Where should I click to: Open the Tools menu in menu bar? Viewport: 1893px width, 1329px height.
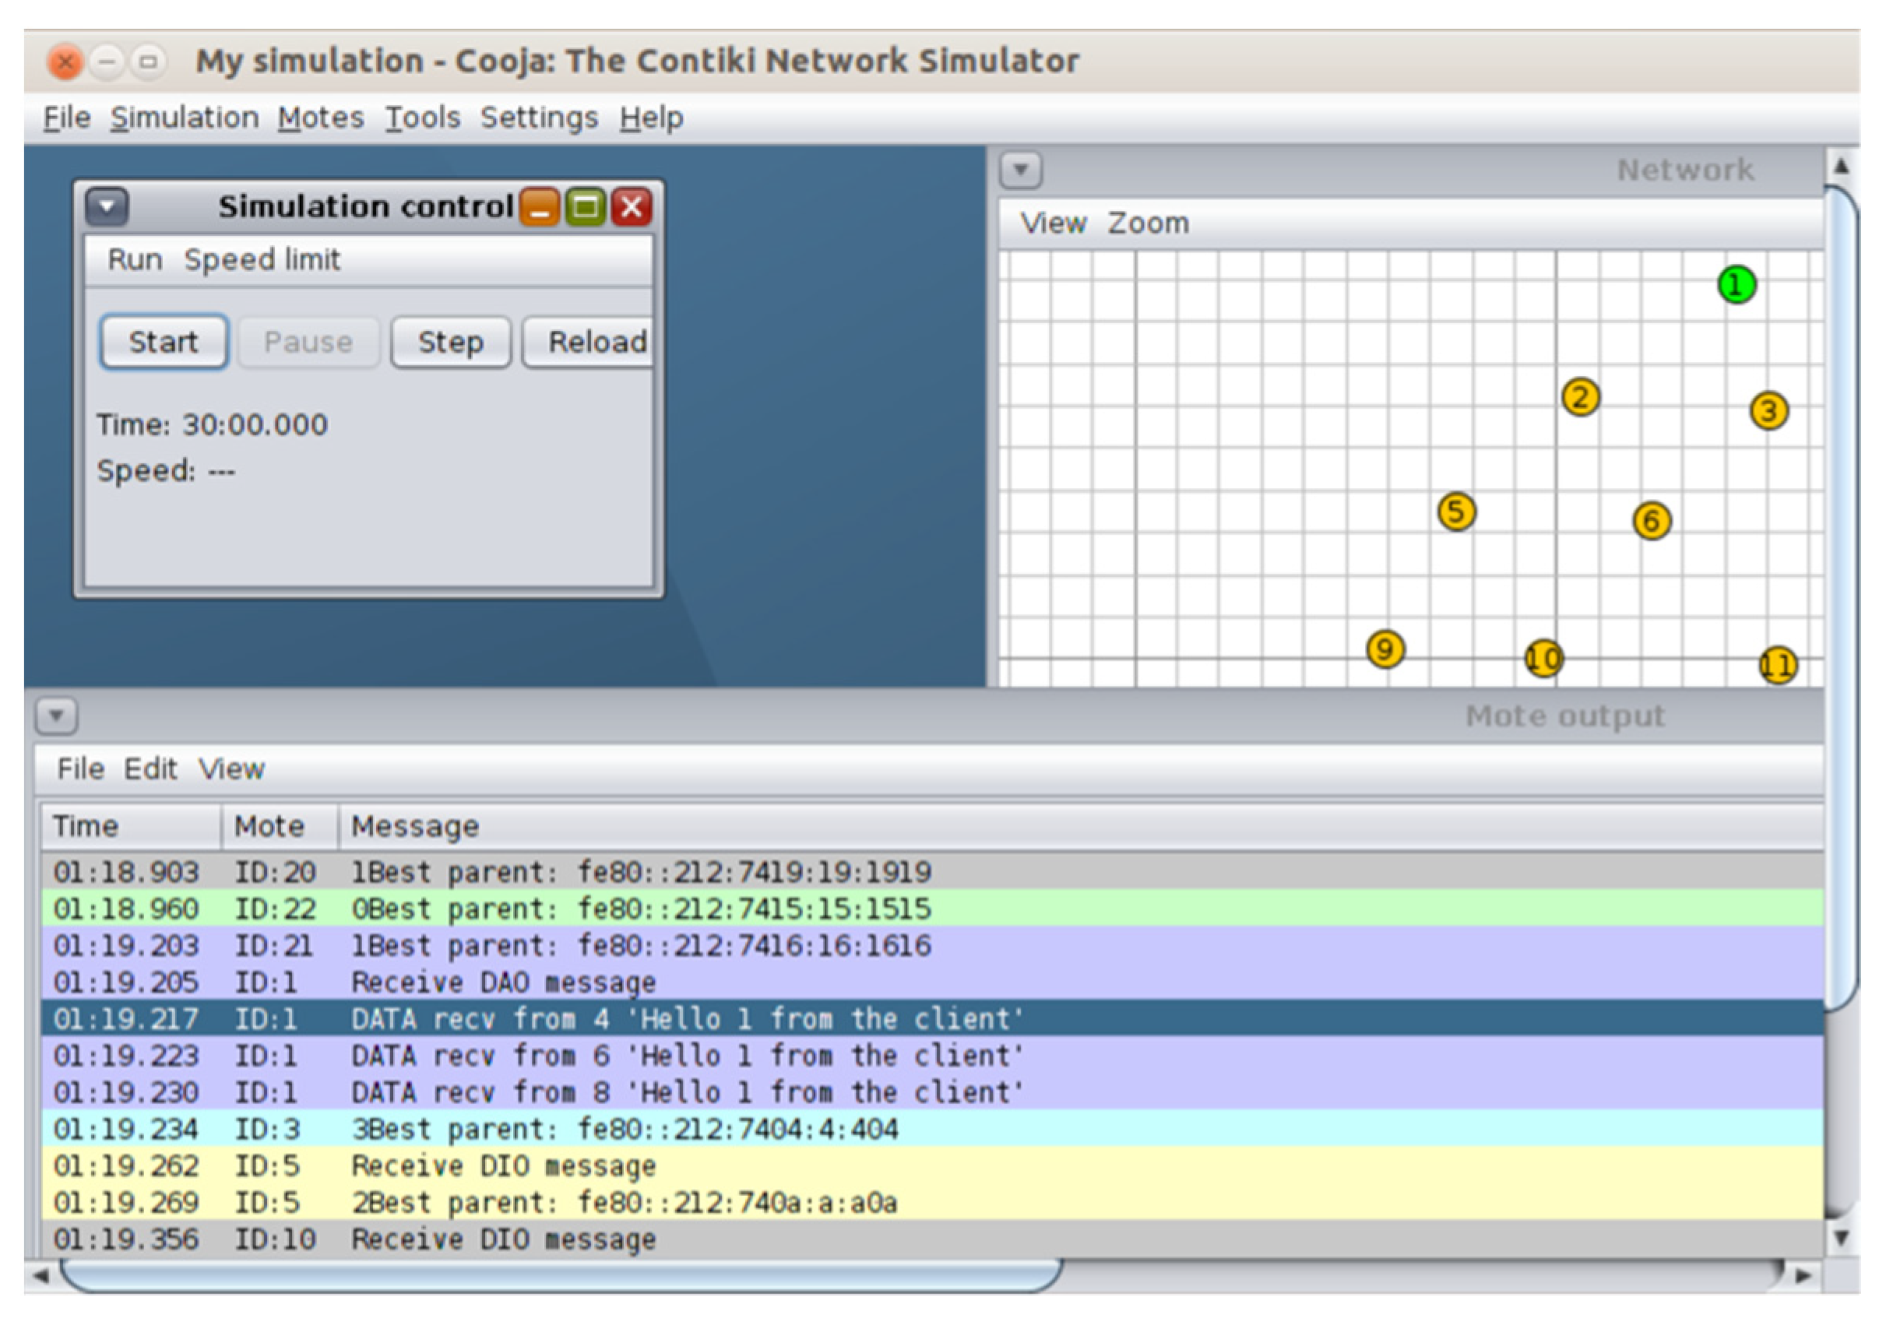422,118
